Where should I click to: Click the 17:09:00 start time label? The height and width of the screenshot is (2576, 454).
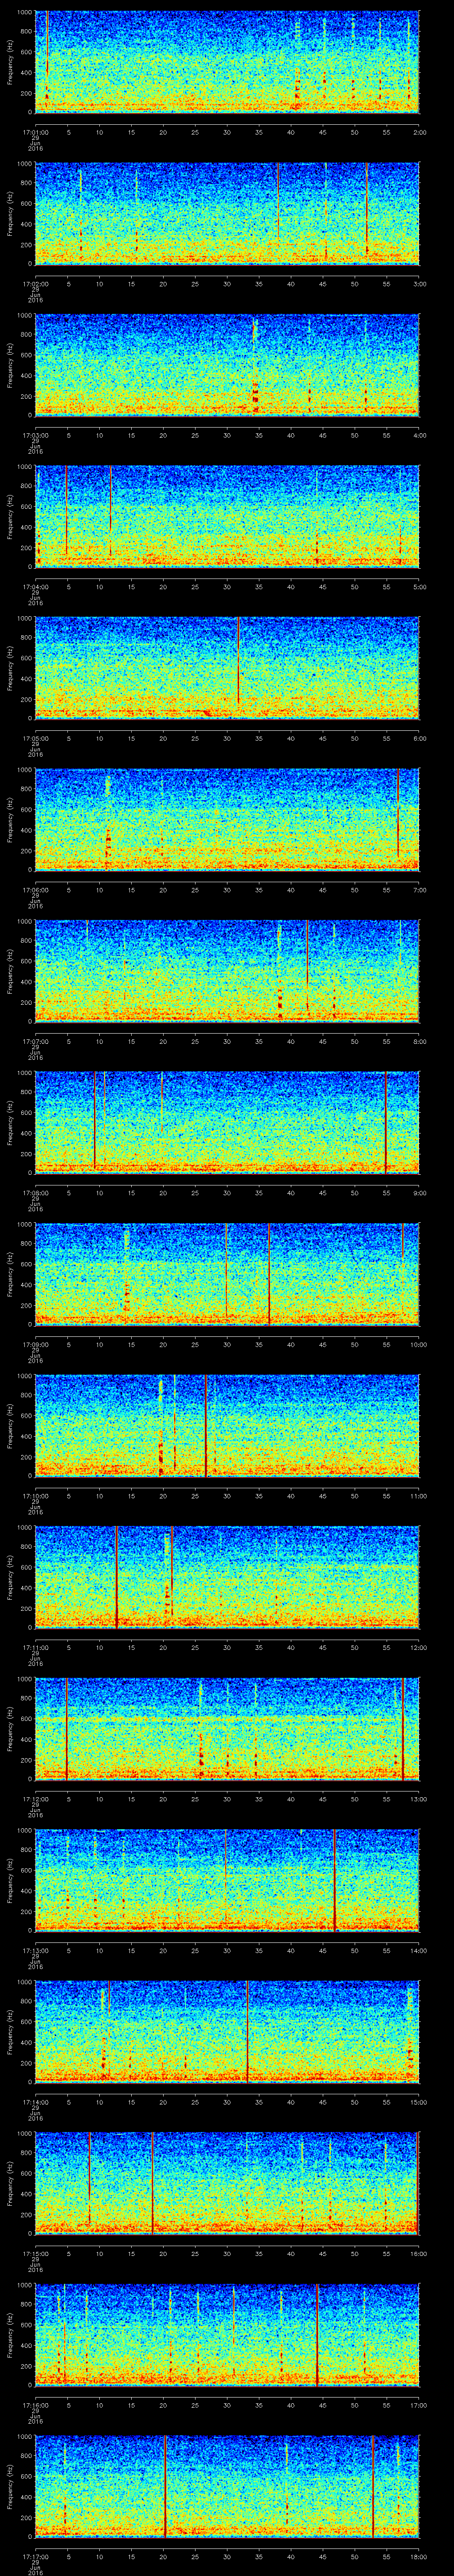[35, 1344]
